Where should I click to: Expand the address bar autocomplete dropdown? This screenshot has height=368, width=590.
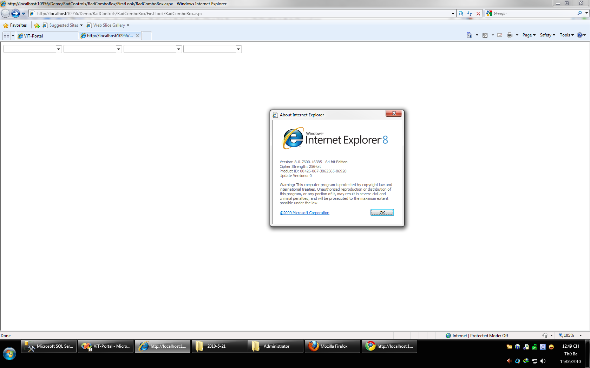coord(453,14)
